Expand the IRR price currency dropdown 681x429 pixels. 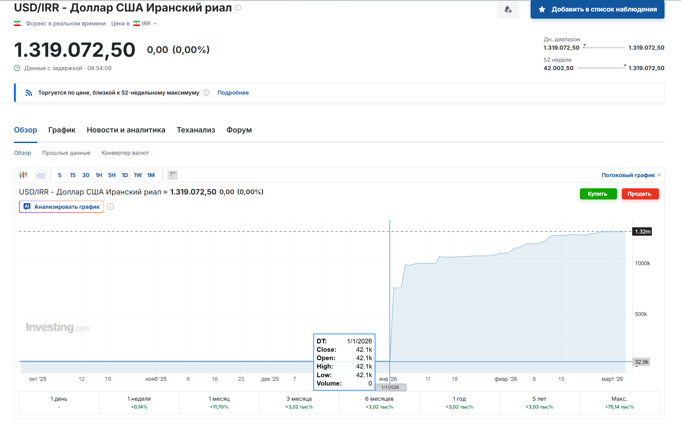click(x=155, y=24)
